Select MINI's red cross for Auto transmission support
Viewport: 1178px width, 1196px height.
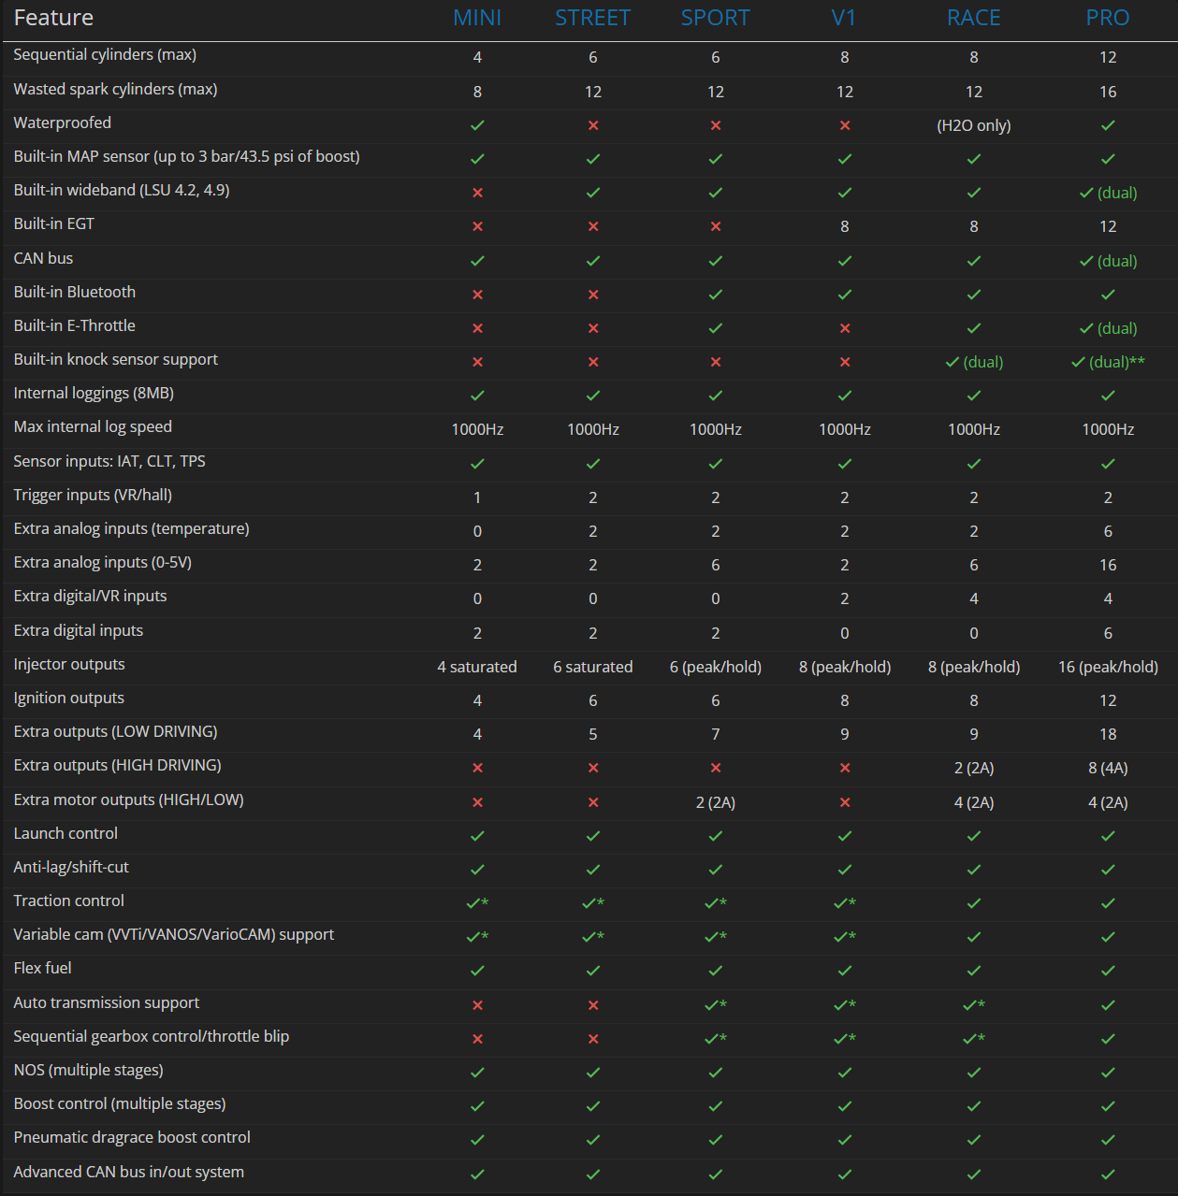pyautogui.click(x=477, y=1005)
